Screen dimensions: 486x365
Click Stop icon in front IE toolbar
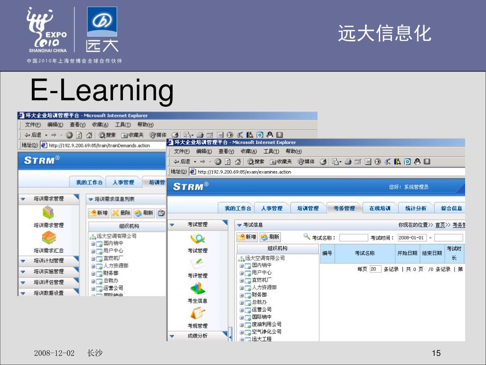point(218,162)
